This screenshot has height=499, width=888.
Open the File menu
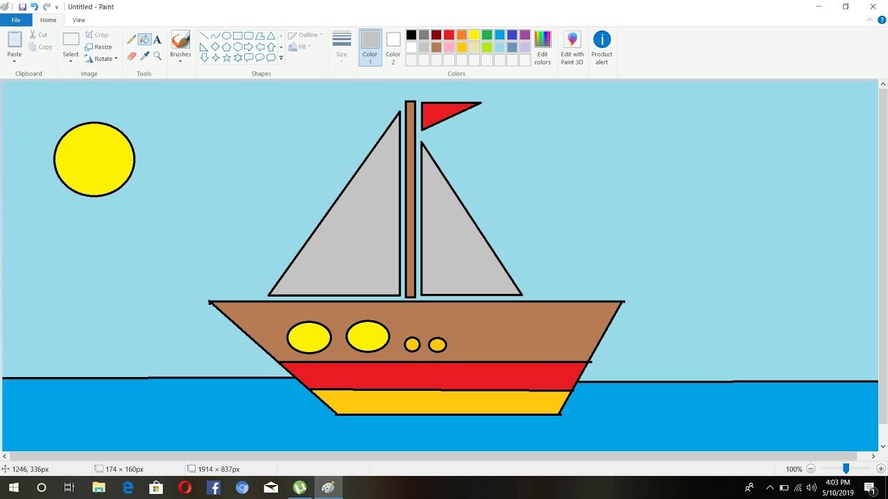(x=15, y=20)
